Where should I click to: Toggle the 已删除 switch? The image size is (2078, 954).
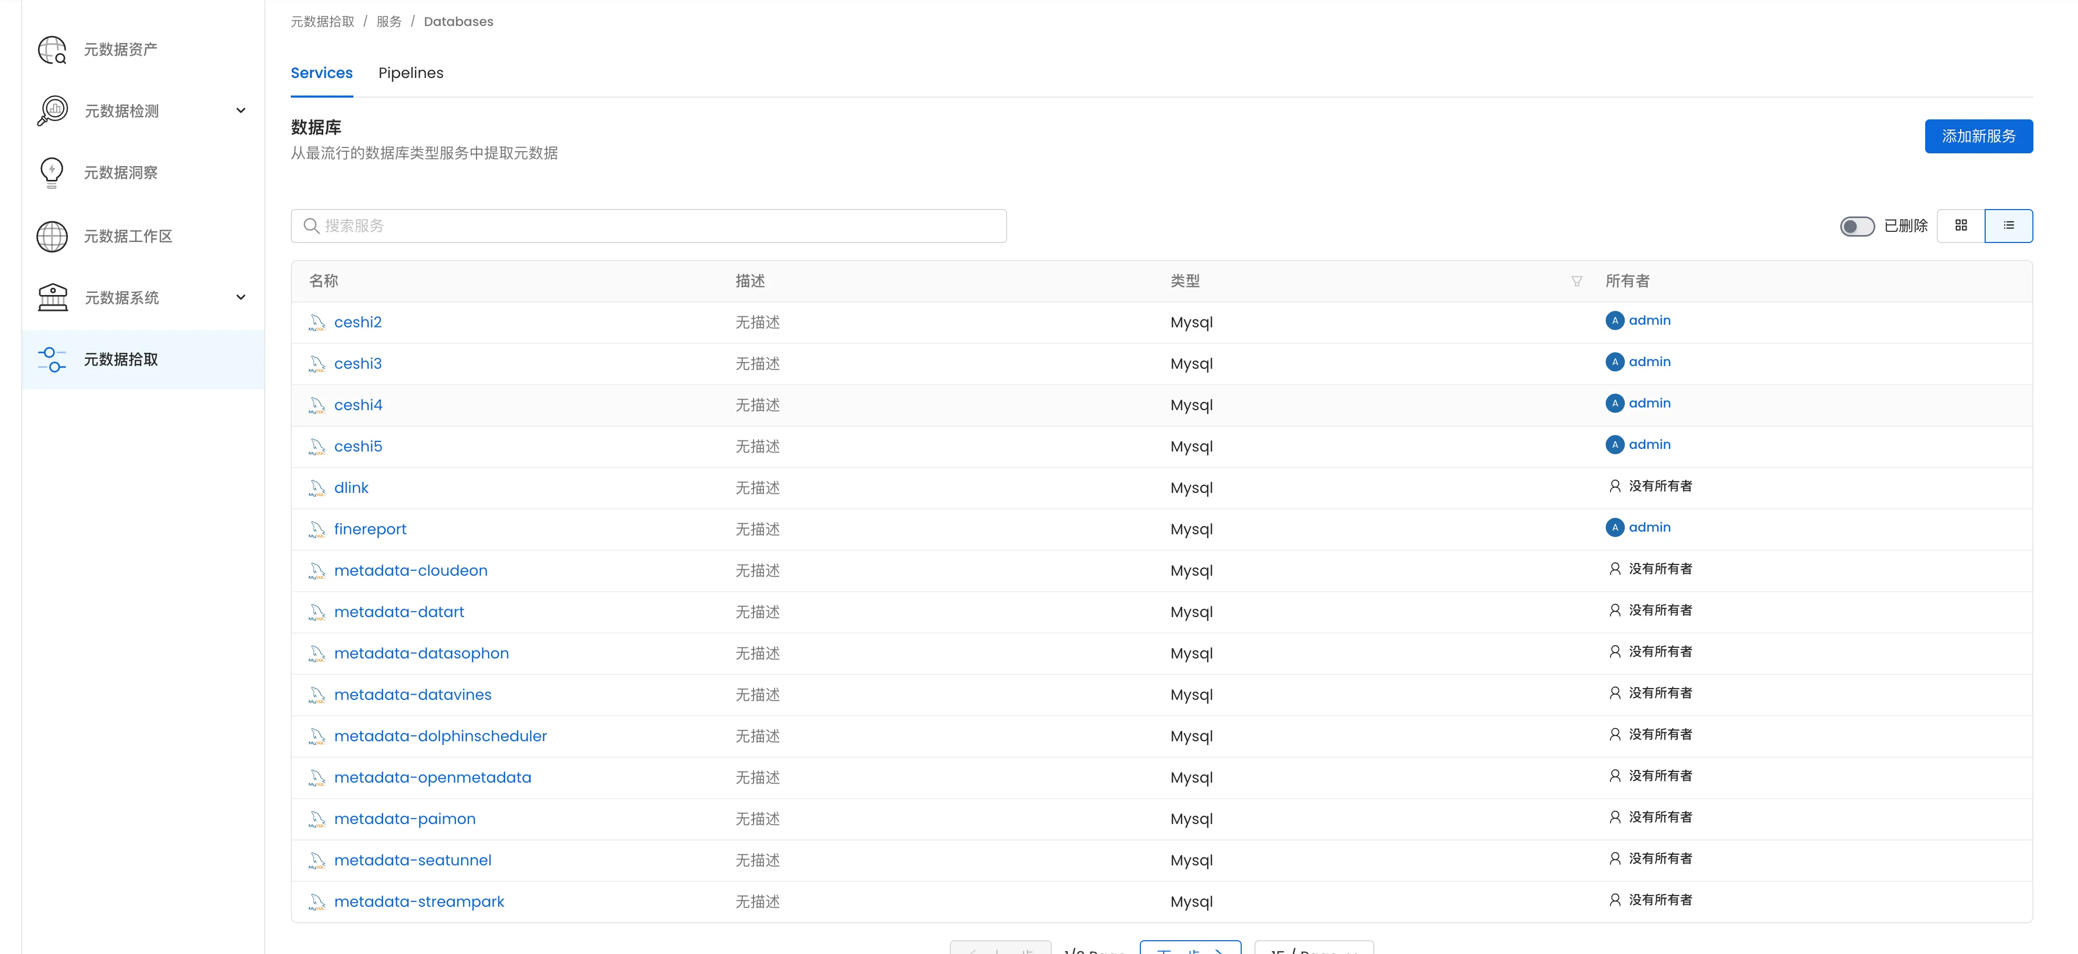click(1856, 227)
